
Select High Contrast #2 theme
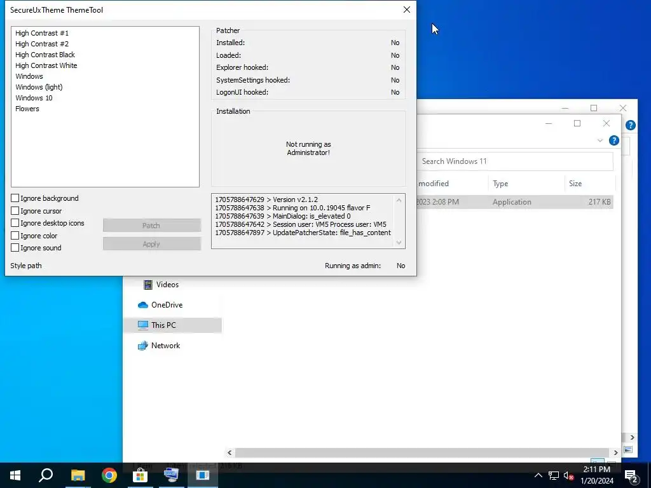(x=42, y=44)
